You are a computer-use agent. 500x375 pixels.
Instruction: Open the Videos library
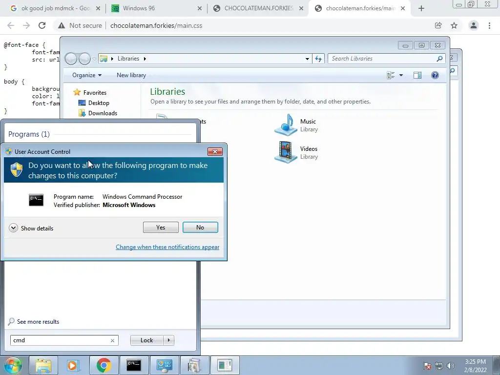click(x=296, y=152)
